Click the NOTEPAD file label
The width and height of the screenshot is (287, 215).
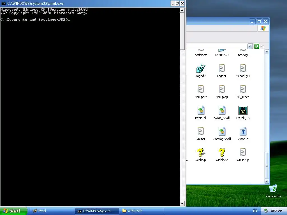pos(222,55)
